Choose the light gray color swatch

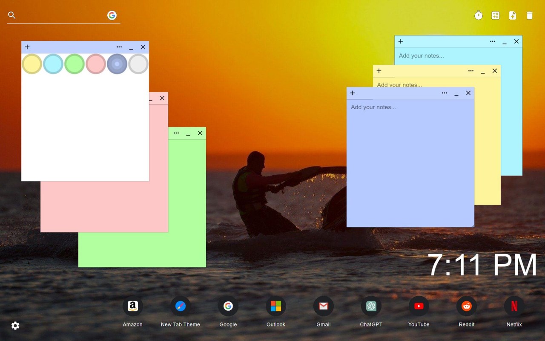click(x=138, y=64)
